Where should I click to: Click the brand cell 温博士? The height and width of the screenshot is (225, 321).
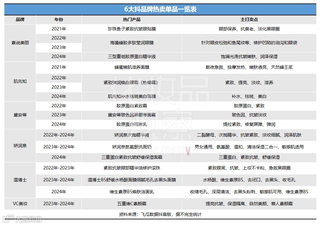pyautogui.click(x=20, y=180)
